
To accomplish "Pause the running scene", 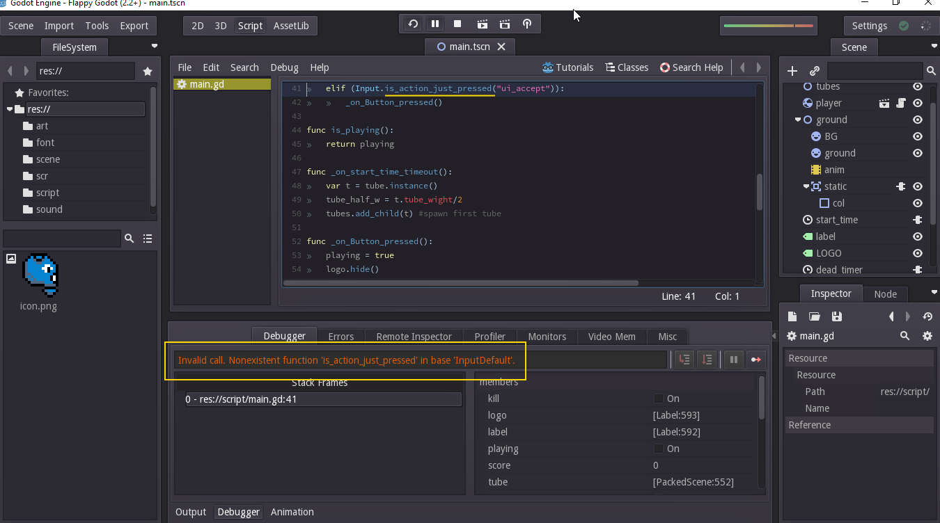I will pos(435,24).
